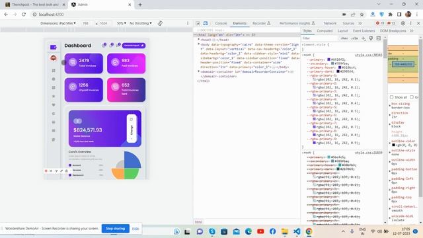Toggle the rendering emulations brush icon

[x=371, y=38]
